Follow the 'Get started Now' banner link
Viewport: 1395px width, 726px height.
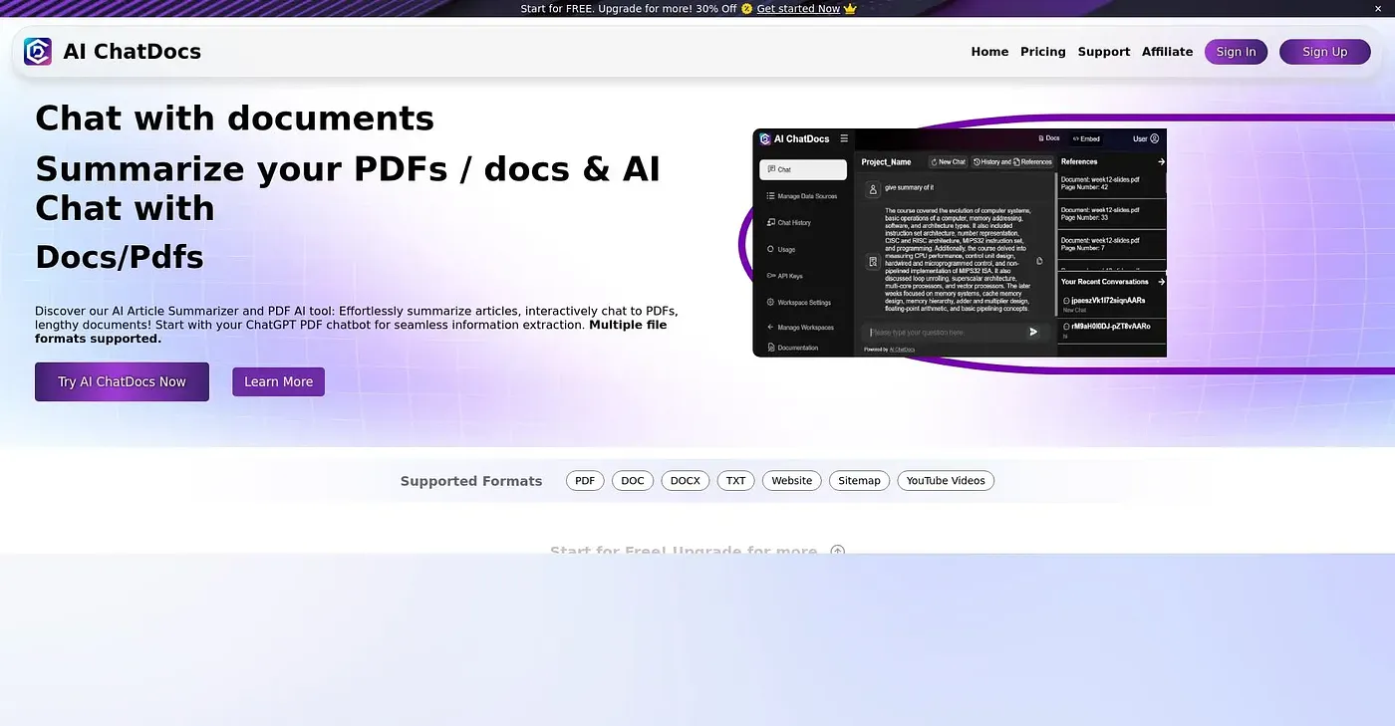(x=798, y=8)
